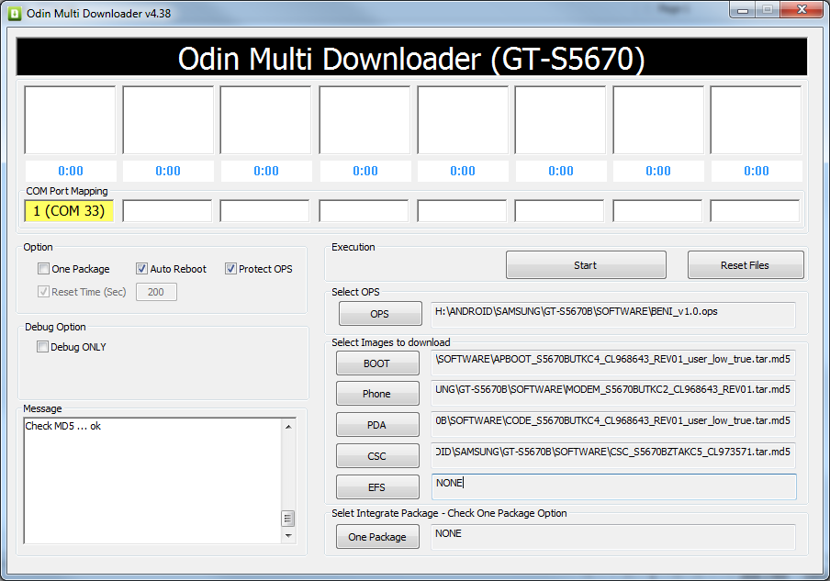Click the EFS button
Viewport: 830px width, 581px height.
[x=376, y=487]
